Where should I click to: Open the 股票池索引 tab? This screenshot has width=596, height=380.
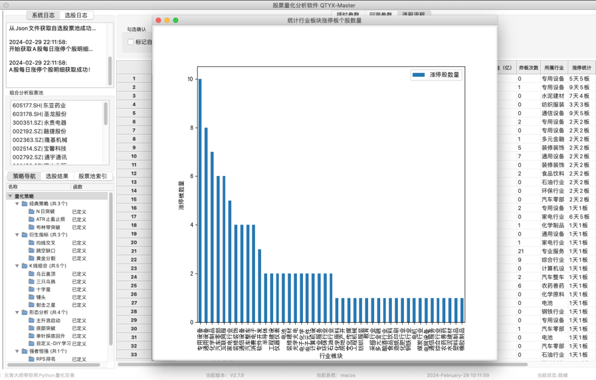coord(92,176)
